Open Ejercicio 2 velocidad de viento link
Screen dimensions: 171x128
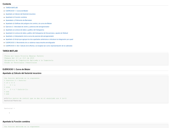click(x=27, y=27)
